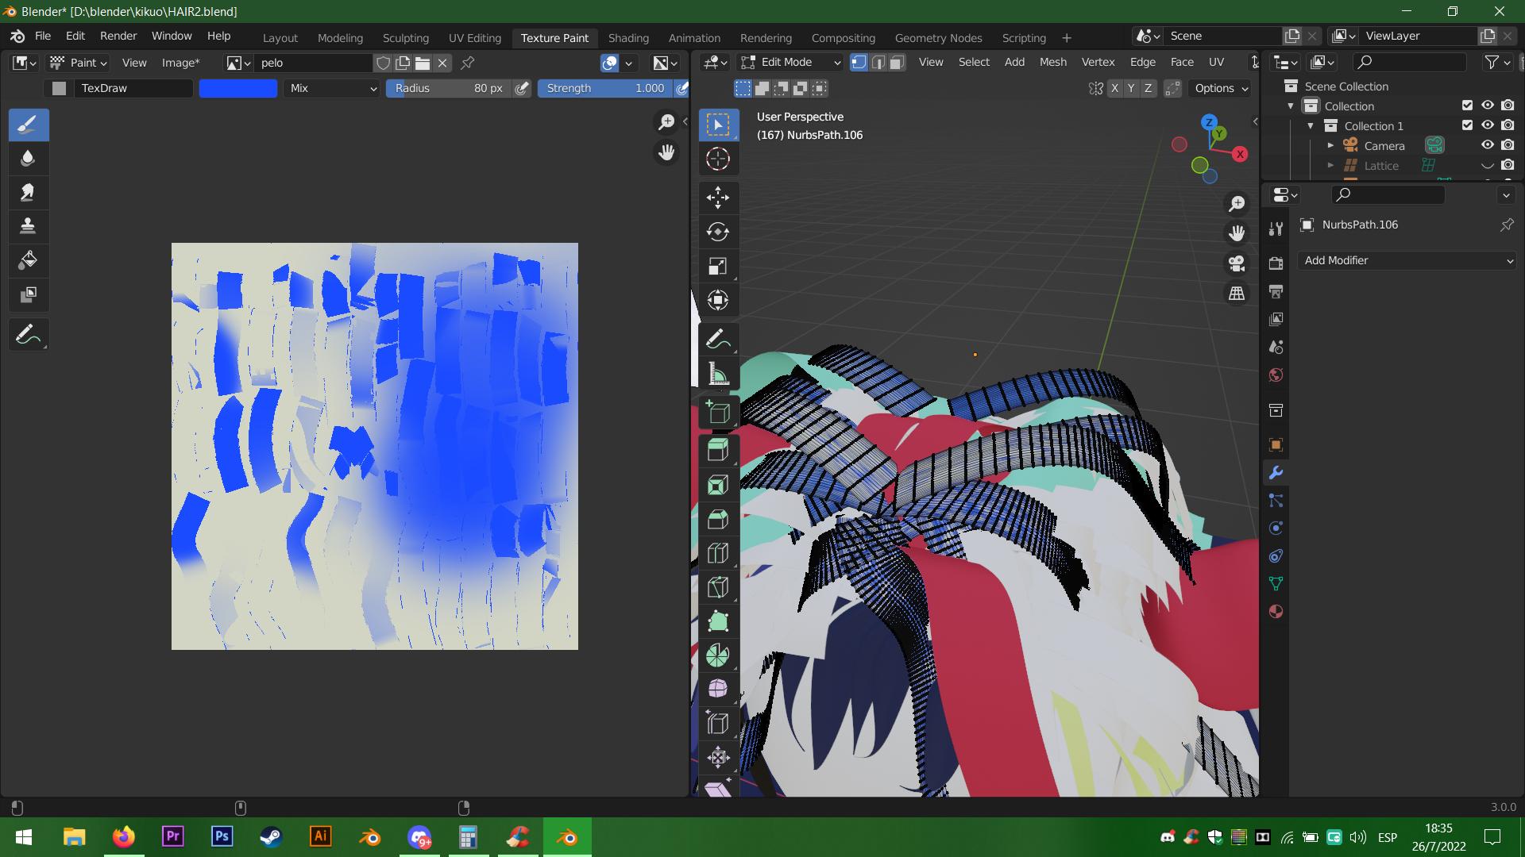The height and width of the screenshot is (857, 1525).
Task: Select the Mix blend mode dropdown
Action: 330,88
